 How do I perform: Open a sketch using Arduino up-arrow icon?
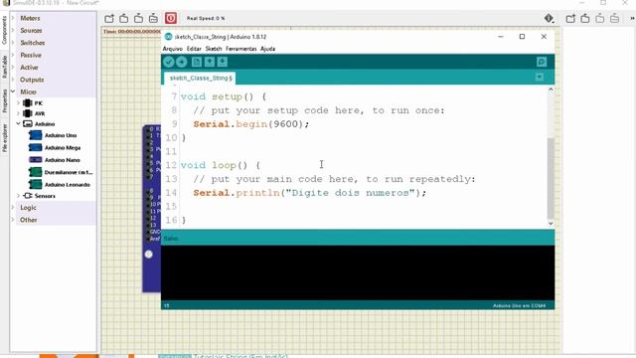tap(210, 62)
